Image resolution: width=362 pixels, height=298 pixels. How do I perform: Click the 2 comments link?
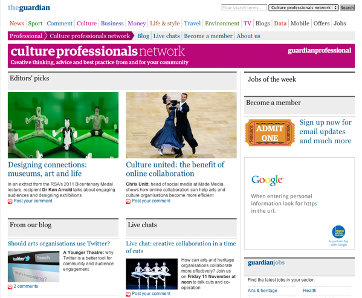pyautogui.click(x=25, y=286)
